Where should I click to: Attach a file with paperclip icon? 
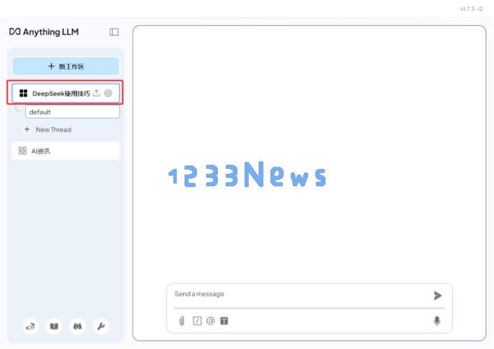[x=182, y=321]
